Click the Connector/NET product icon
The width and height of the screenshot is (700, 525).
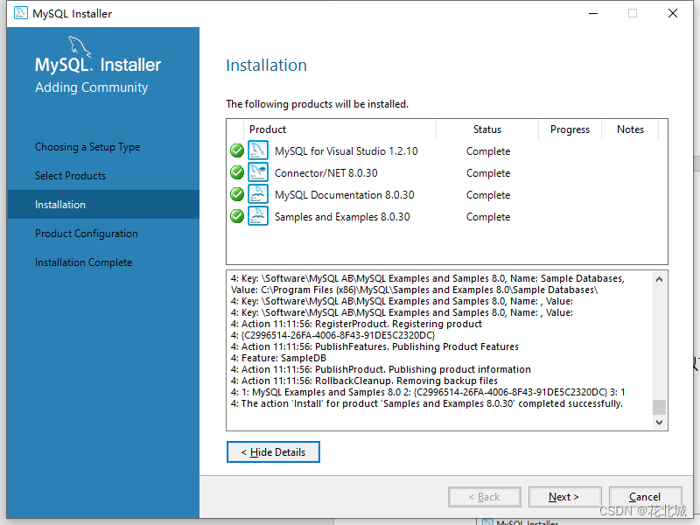pos(258,171)
